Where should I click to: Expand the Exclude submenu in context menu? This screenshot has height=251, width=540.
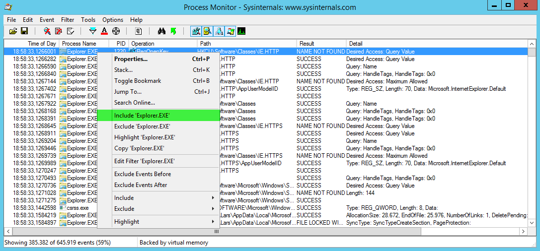click(x=158, y=209)
